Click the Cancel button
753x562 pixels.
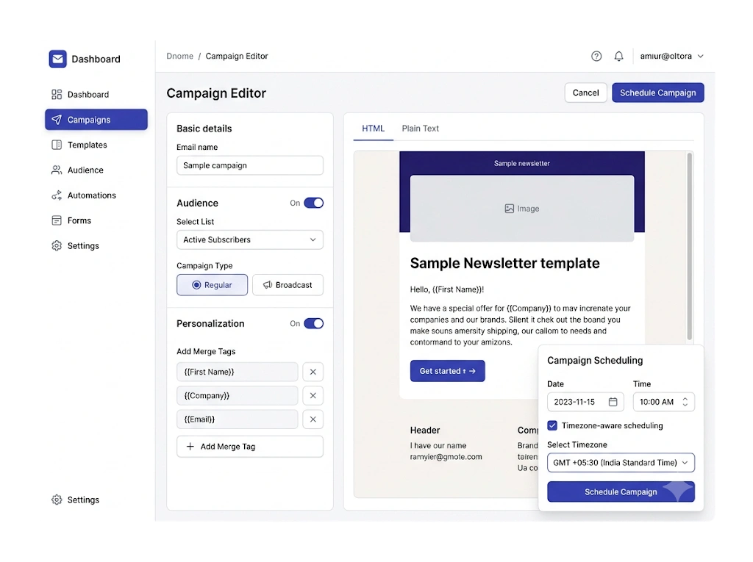(586, 93)
